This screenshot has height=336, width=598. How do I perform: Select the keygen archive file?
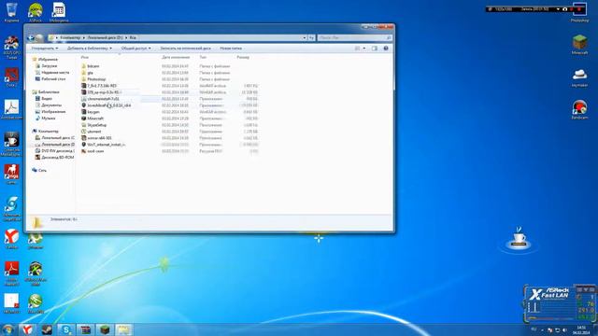(x=93, y=112)
